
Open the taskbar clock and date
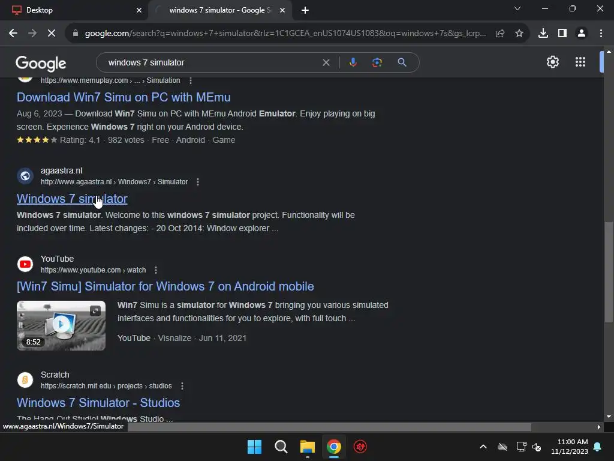(x=570, y=447)
